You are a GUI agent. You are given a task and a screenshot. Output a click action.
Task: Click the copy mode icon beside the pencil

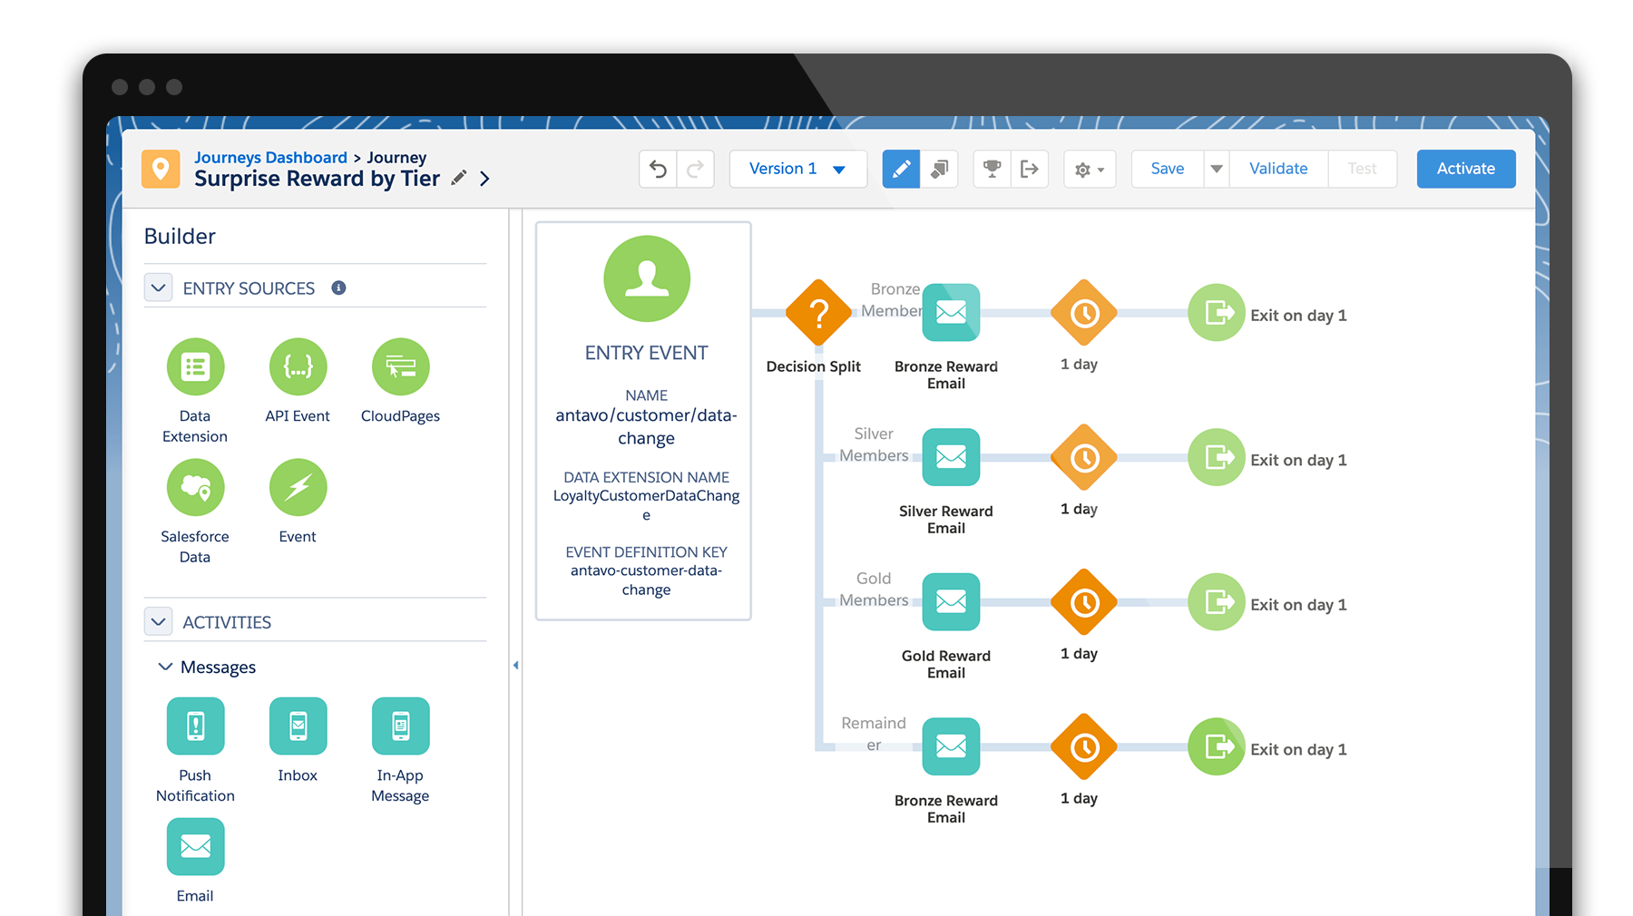[940, 169]
